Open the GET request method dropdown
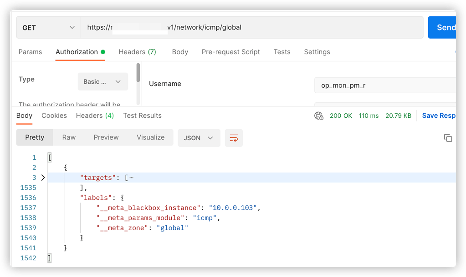Image resolution: width=466 pixels, height=277 pixels. 48,27
